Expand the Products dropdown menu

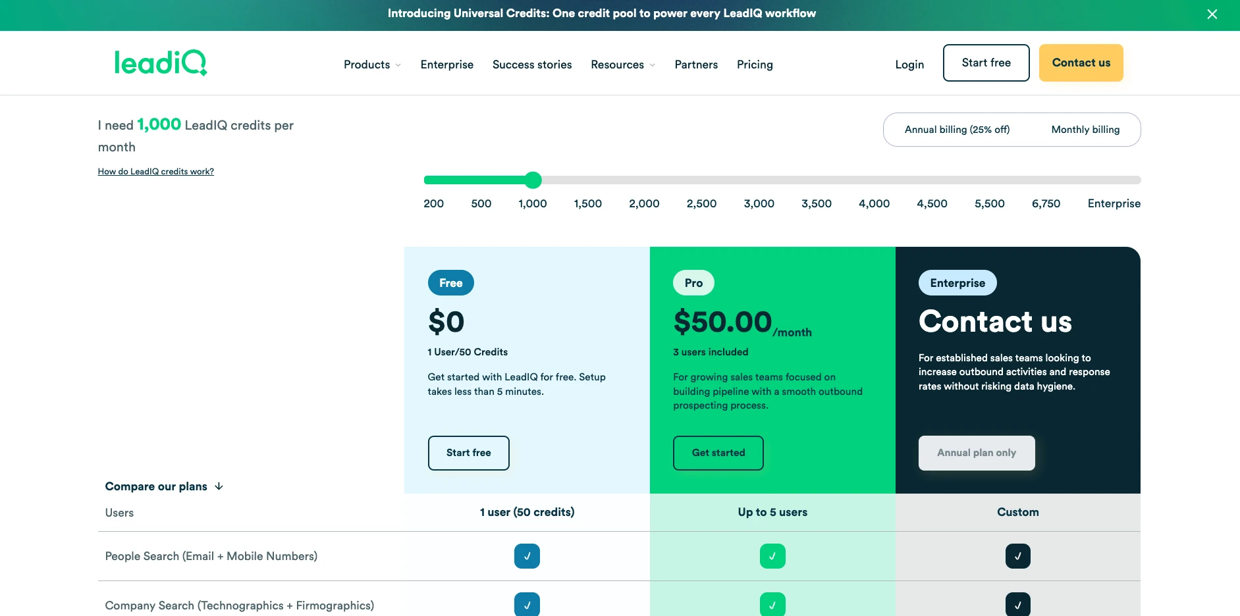coord(372,64)
